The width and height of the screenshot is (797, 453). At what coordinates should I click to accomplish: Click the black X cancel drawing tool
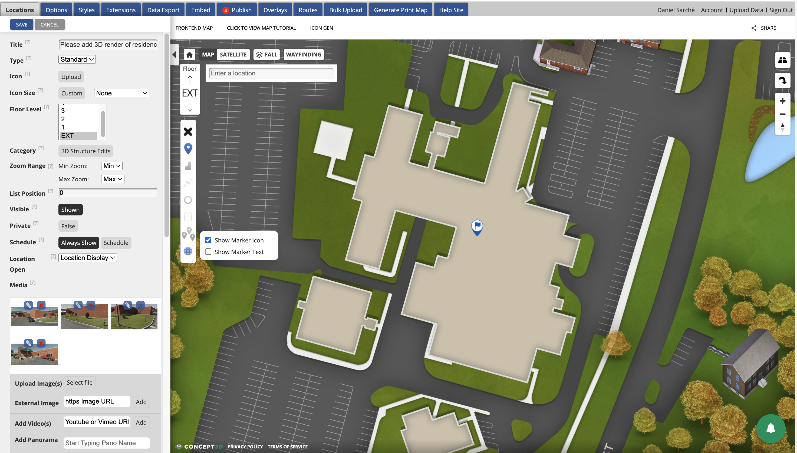[x=188, y=132]
